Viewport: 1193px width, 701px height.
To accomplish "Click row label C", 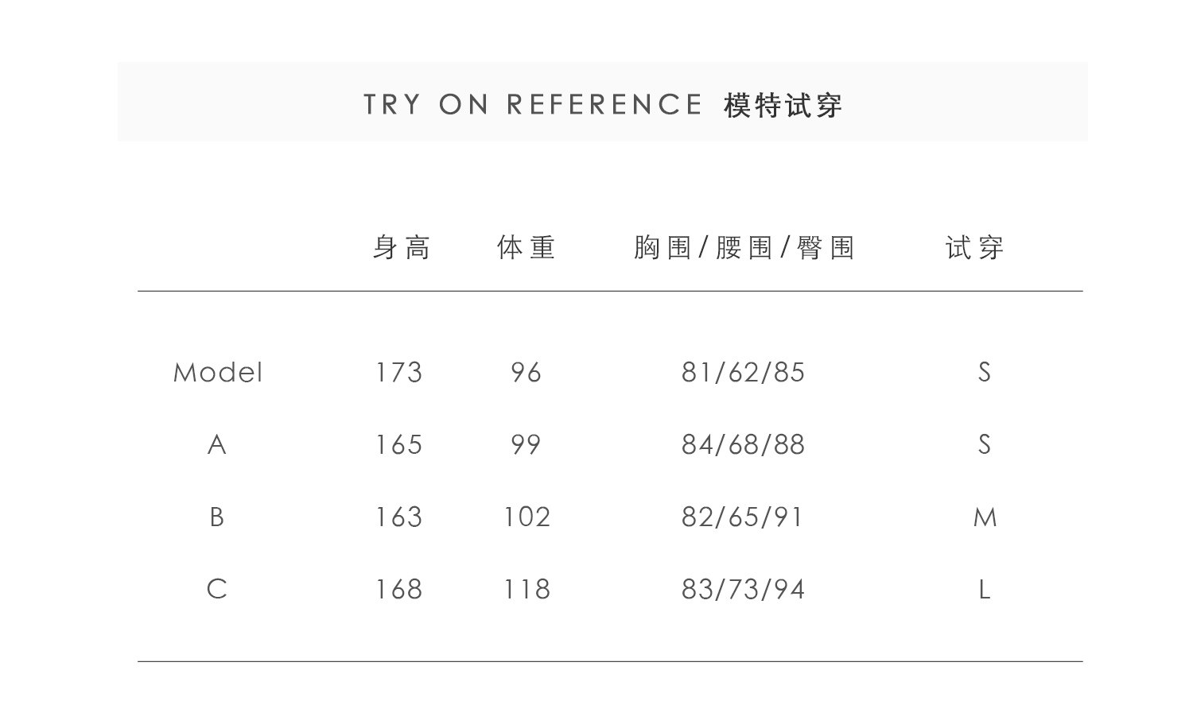I will [x=216, y=590].
